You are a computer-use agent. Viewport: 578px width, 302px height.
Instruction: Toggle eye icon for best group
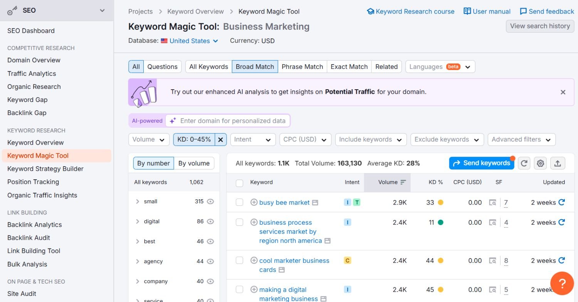(x=210, y=242)
